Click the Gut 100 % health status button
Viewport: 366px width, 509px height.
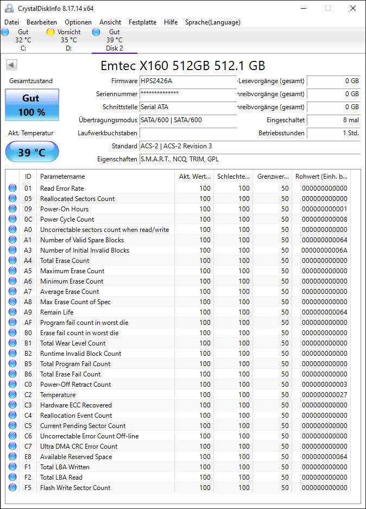32,105
